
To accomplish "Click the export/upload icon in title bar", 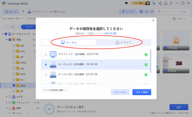I will [166, 3].
